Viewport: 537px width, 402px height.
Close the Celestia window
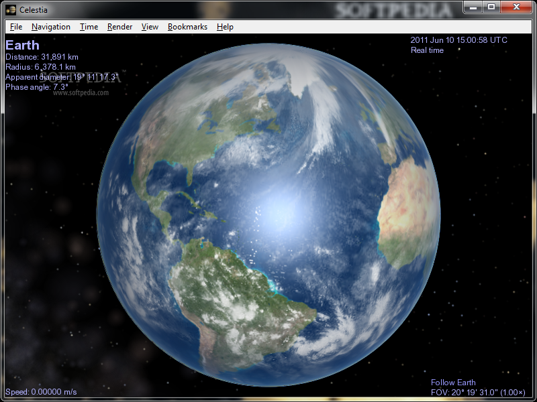coord(516,7)
